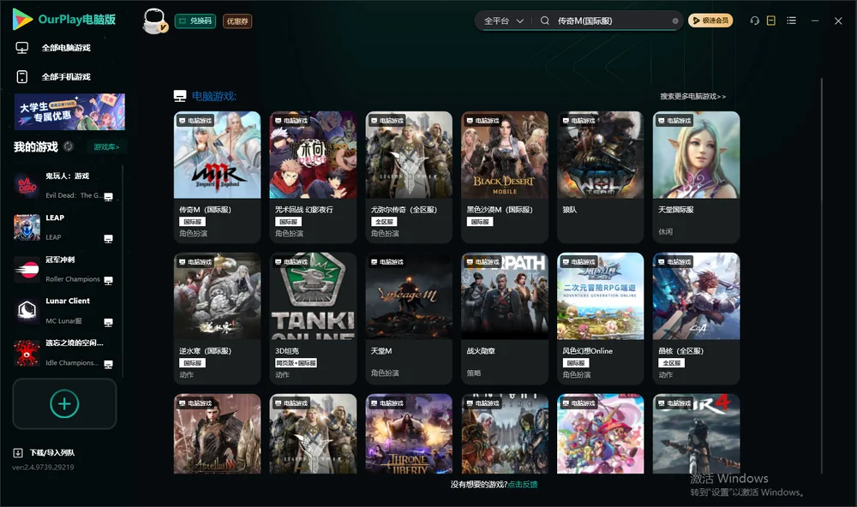Click the PC badge icon on LEAP row
Viewport: 857px width, 507px height.
click(x=108, y=239)
